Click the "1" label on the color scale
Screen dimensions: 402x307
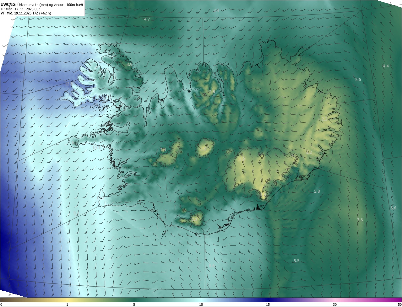coord(67,304)
